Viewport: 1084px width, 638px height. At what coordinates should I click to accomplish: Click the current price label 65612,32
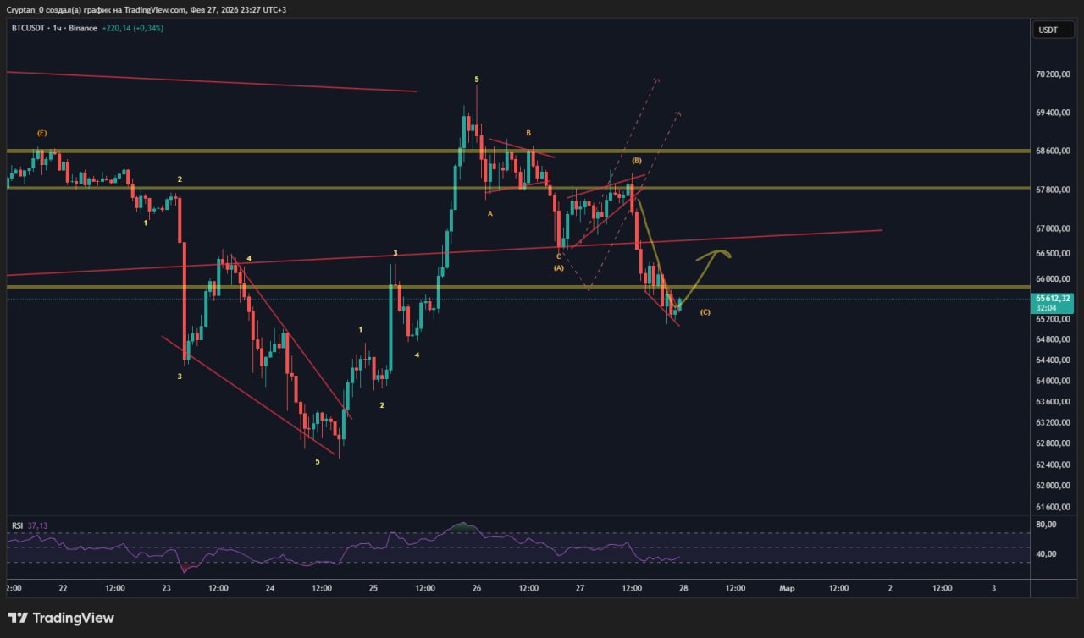[1053, 299]
